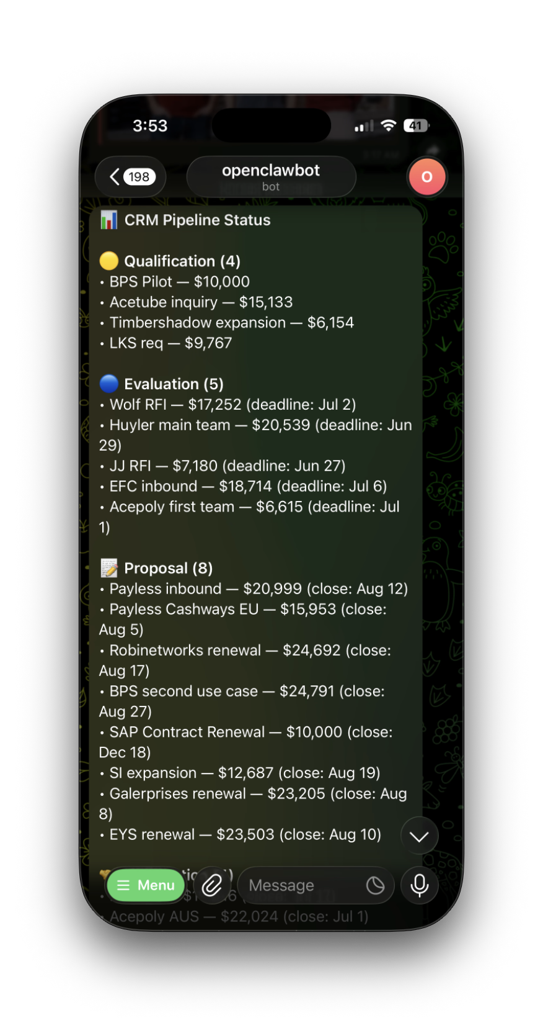
Task: Tap the 198 unread chats badge
Action: [x=139, y=177]
